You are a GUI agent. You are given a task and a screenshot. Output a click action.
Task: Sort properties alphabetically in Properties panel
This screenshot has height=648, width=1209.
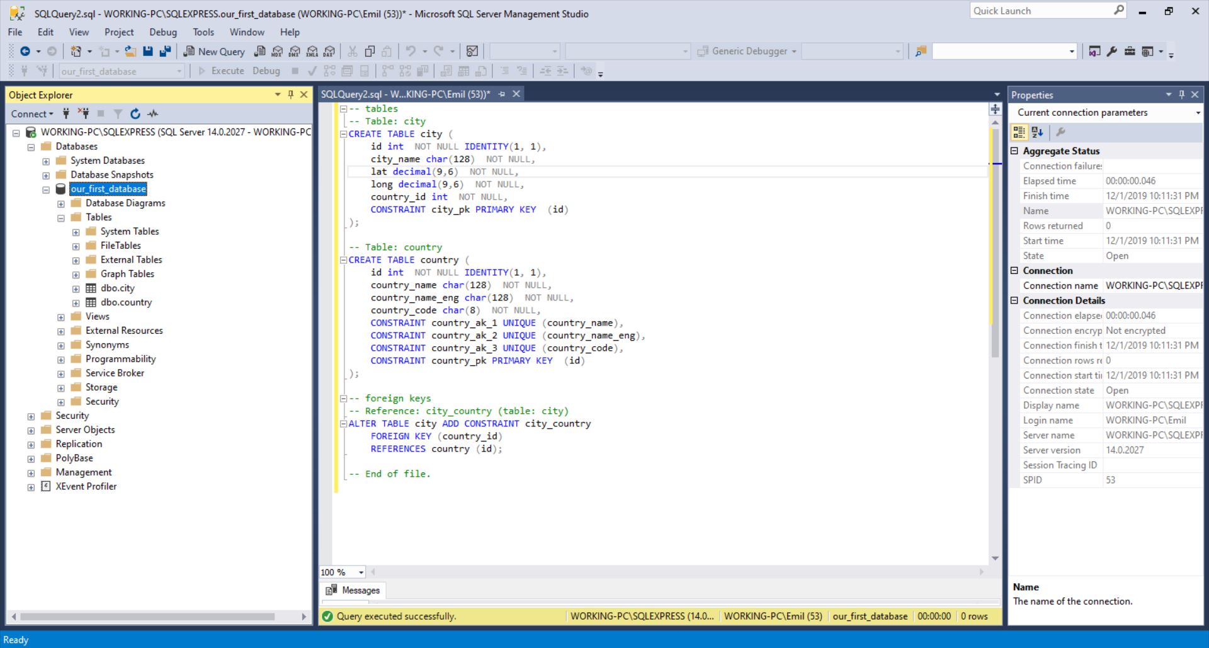1037,132
